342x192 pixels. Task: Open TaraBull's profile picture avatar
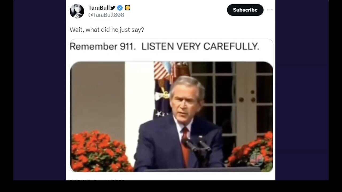coord(77,11)
